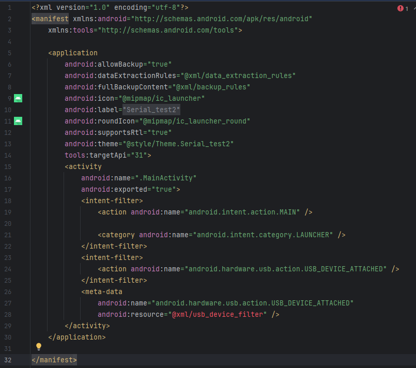Click the xmlns:tools namespace URL
The image size is (416, 368).
(x=168, y=30)
